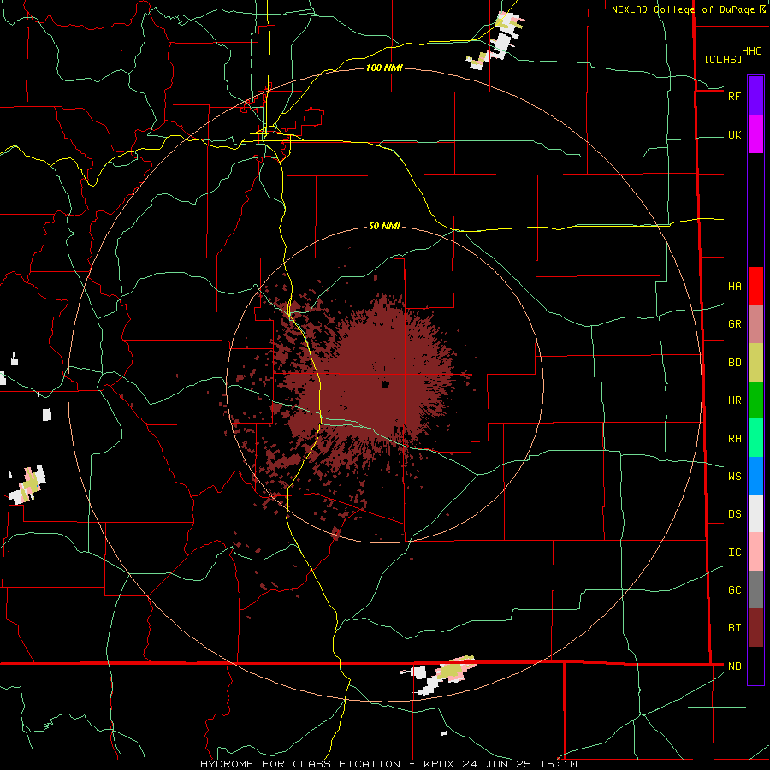Click the black radar site dot at center
770x770 pixels.
(386, 384)
